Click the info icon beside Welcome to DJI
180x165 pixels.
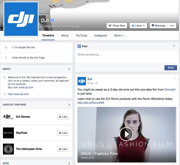4,77
